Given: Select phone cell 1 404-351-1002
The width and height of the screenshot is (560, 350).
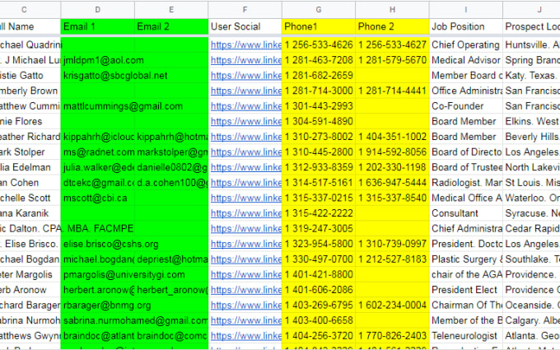Looking at the screenshot, I should pos(392,137).
